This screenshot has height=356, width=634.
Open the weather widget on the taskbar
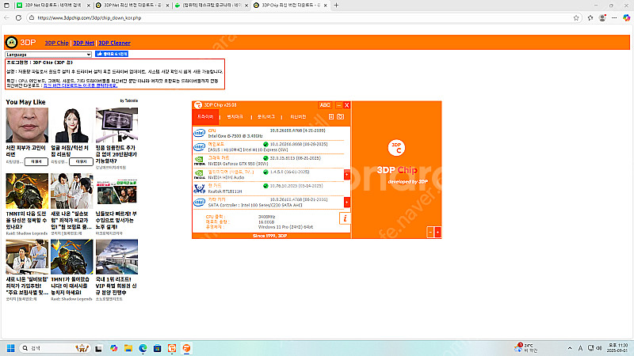[526, 348]
